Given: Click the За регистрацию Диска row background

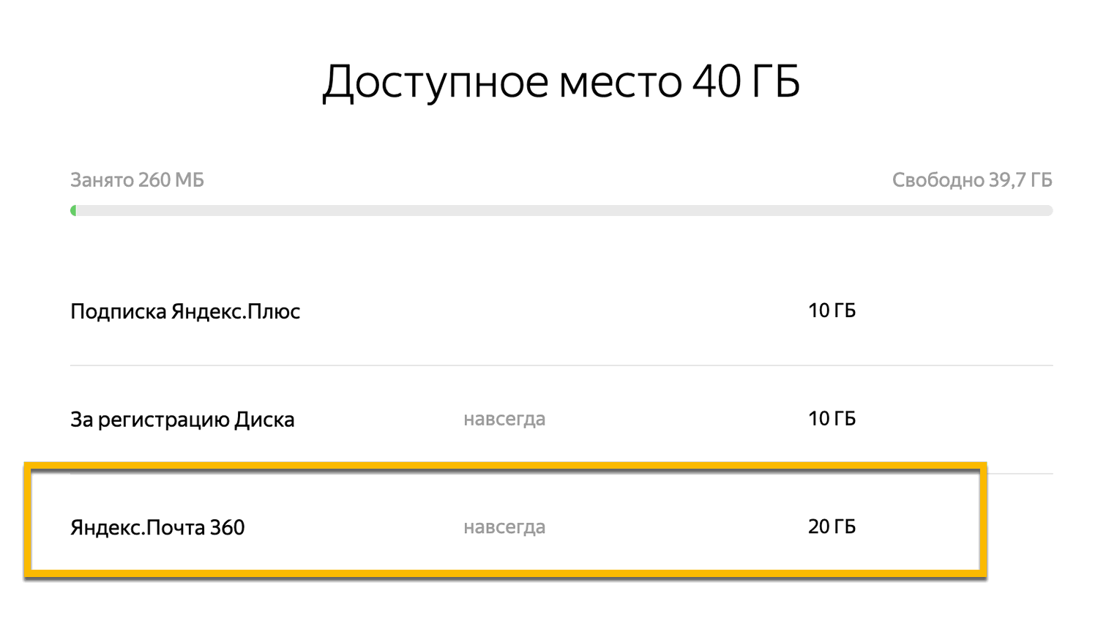Looking at the screenshot, I should (659, 419).
